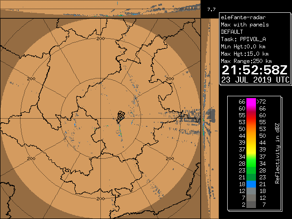Click the DEFAULT label in info panel
Viewport: 292px width, 219px height.
pos(232,32)
